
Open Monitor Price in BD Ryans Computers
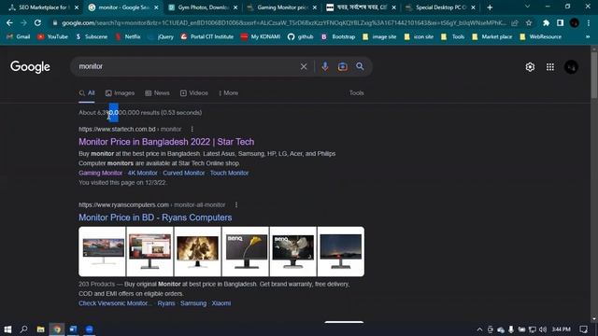[155, 217]
